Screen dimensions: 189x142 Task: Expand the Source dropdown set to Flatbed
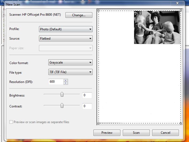click(66, 39)
